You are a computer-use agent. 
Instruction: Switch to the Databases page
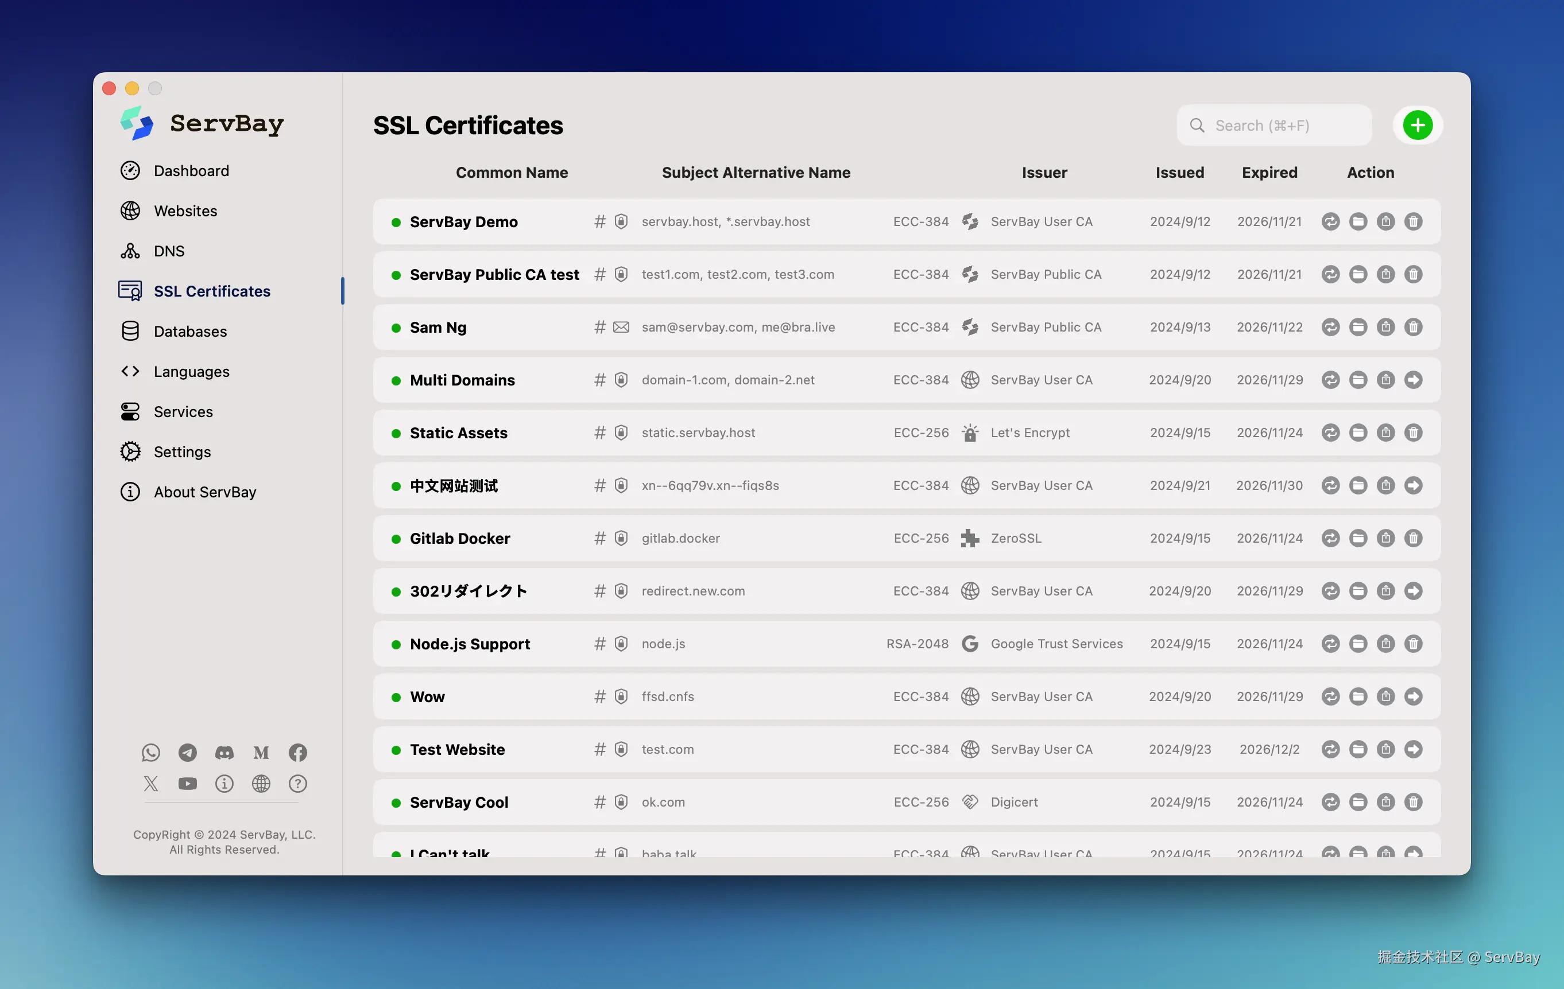click(x=190, y=332)
